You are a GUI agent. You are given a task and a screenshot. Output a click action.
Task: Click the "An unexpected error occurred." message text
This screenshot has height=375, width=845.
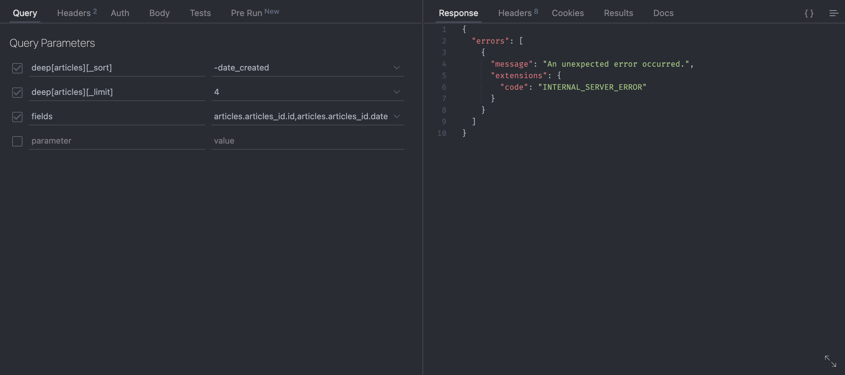tap(616, 64)
